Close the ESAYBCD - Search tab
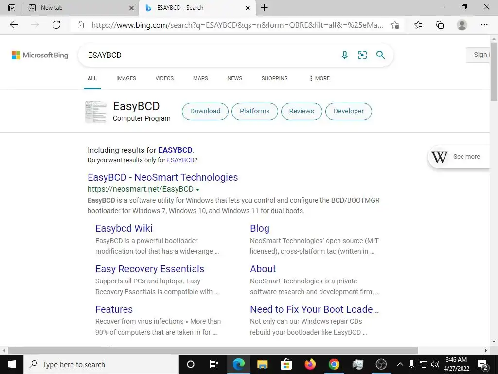 click(248, 8)
